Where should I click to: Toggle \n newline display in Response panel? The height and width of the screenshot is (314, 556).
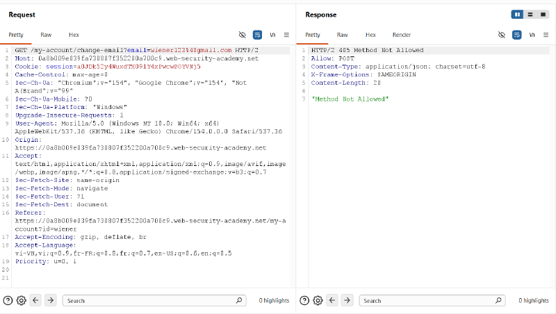click(532, 35)
